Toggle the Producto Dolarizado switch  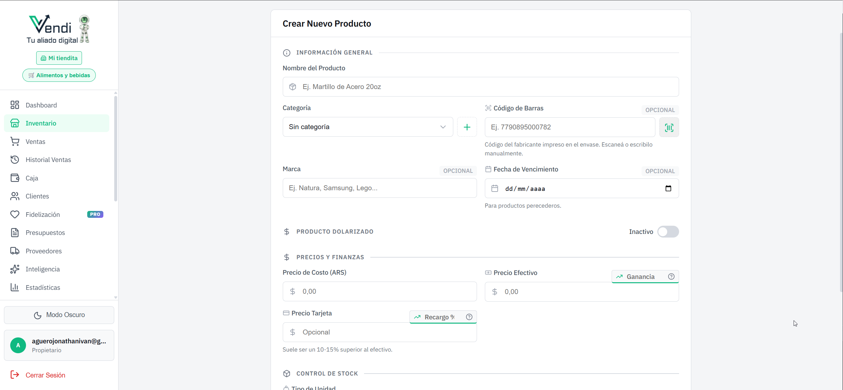pyautogui.click(x=668, y=232)
